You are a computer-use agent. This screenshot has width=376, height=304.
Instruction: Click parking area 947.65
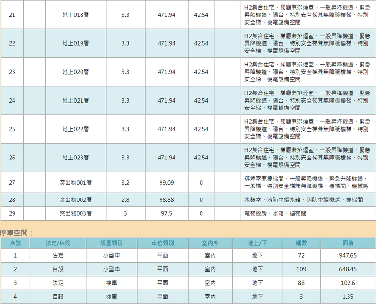click(348, 255)
